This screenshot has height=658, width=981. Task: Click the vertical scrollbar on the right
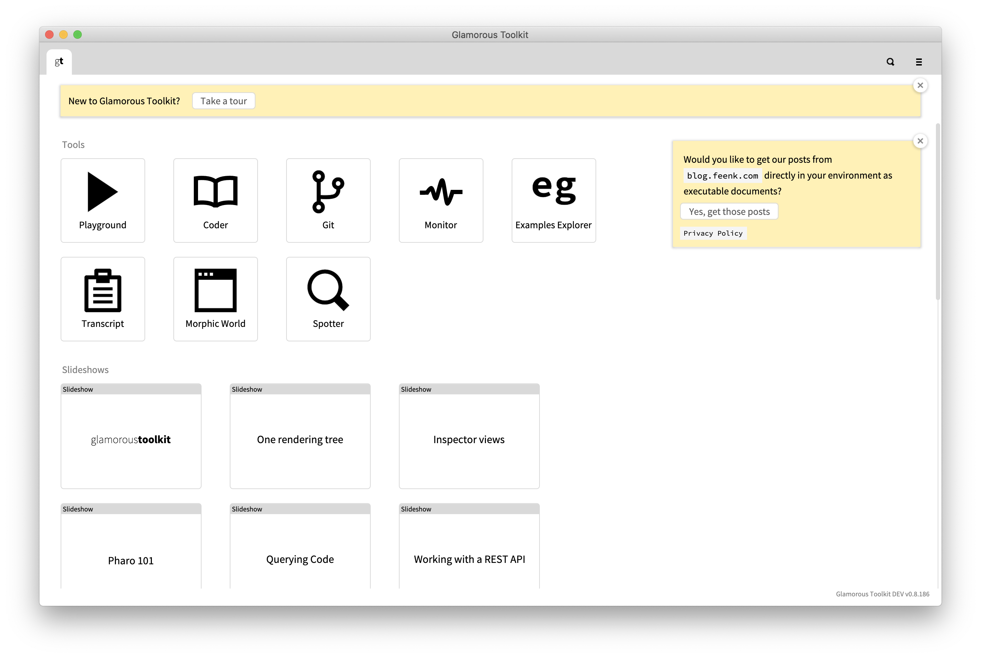click(938, 212)
